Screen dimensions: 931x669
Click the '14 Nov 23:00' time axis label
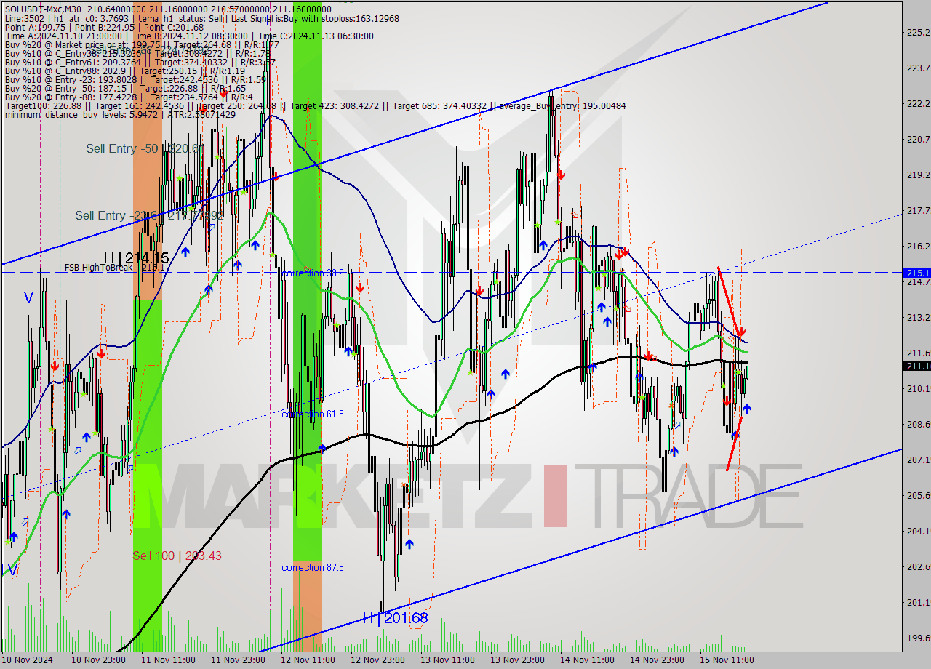657,660
